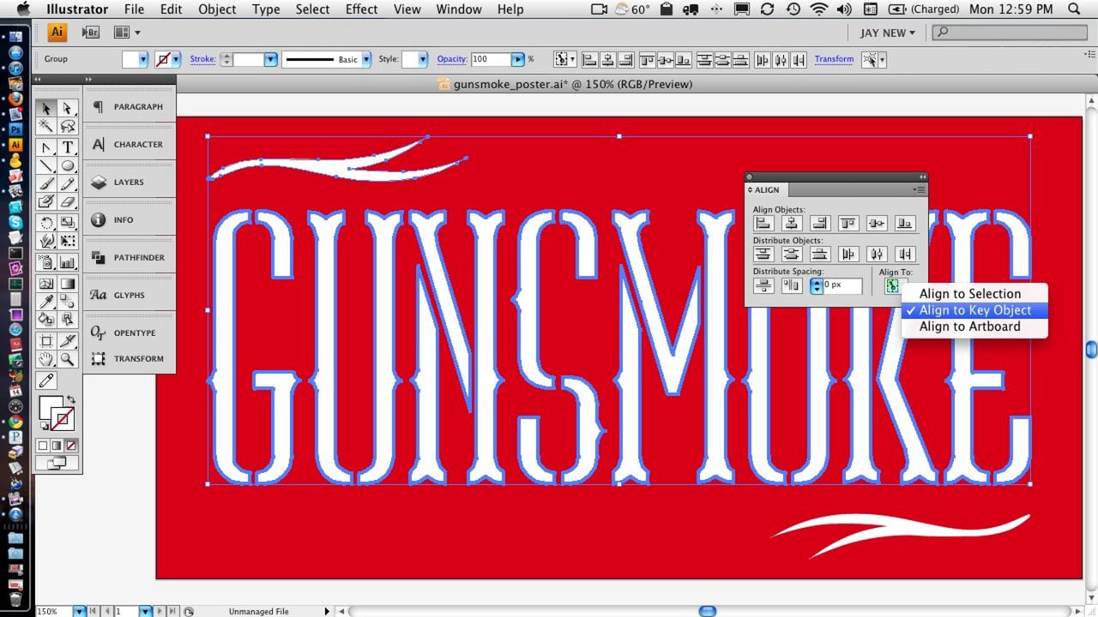1098x617 pixels.
Task: Select the Paintbrush tool
Action: [46, 184]
